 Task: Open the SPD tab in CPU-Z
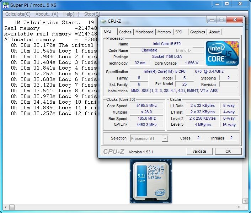pyautogui.click(x=179, y=32)
